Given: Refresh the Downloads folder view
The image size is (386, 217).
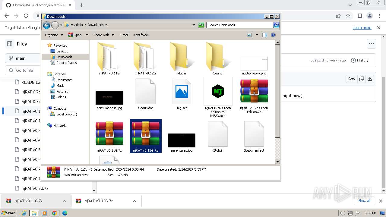Looking at the screenshot, I should (x=201, y=25).
